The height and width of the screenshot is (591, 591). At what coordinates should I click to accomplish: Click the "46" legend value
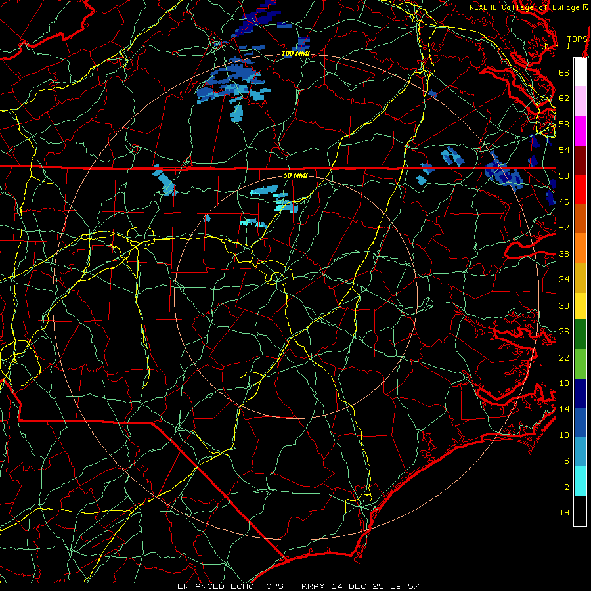tap(564, 202)
